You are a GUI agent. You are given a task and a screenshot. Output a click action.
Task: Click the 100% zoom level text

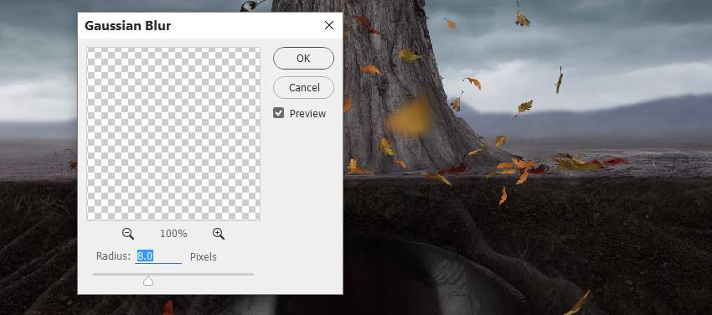[173, 234]
